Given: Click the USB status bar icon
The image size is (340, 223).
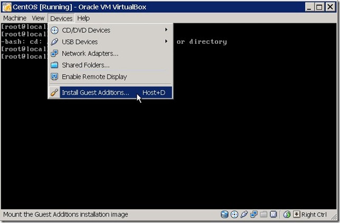Looking at the screenshot, I should 244,215.
